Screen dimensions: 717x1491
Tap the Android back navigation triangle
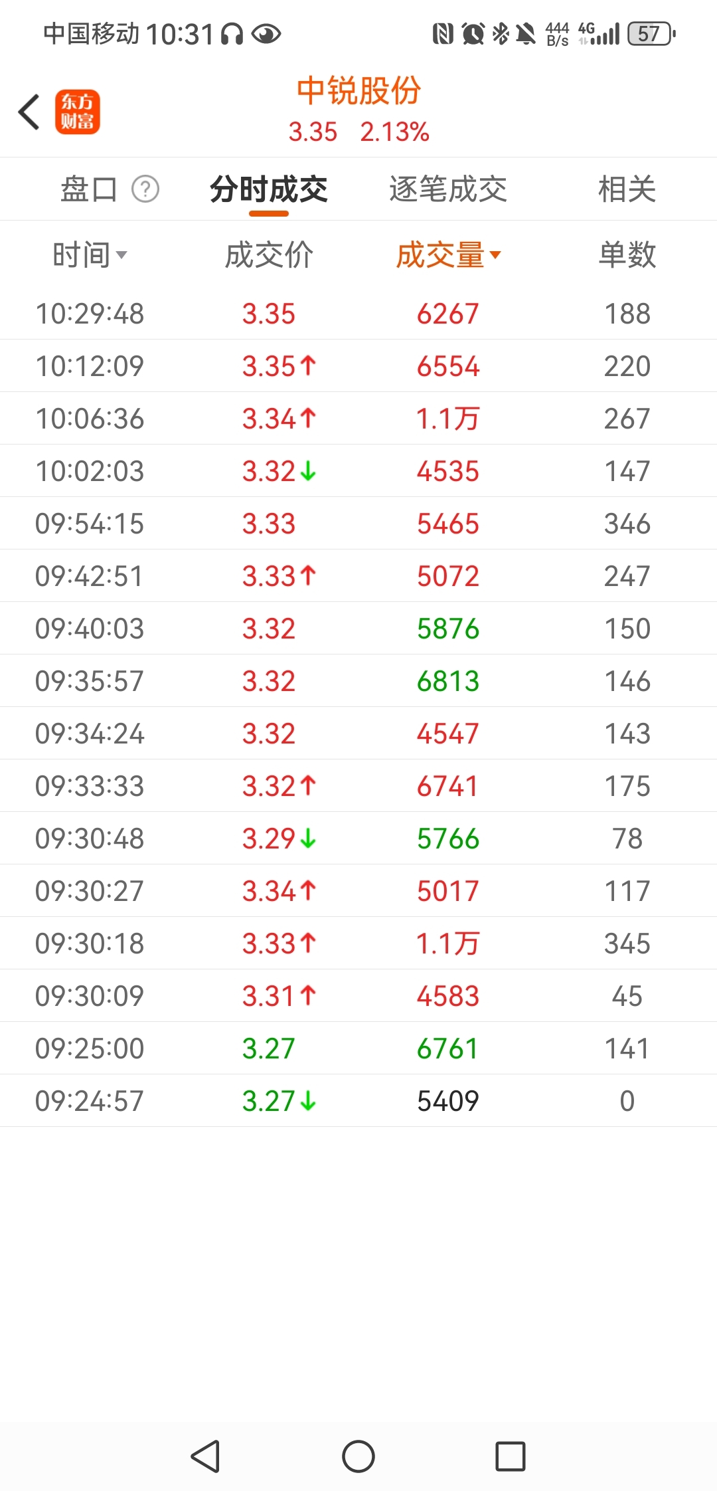(205, 1456)
